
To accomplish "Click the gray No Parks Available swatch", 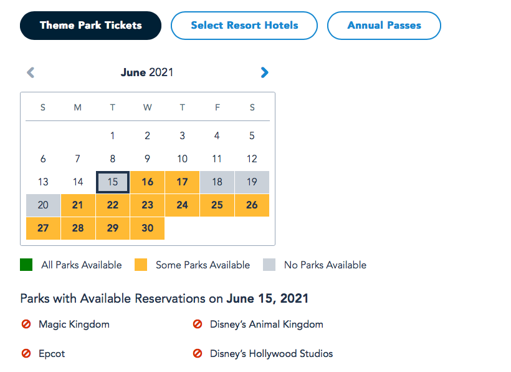I will [269, 265].
